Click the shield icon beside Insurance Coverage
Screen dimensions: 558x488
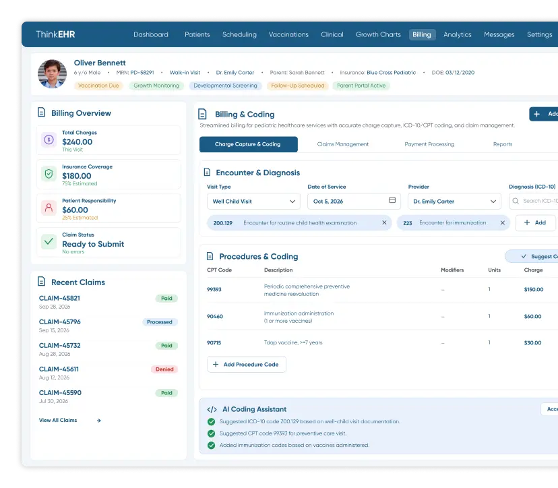[x=49, y=174]
